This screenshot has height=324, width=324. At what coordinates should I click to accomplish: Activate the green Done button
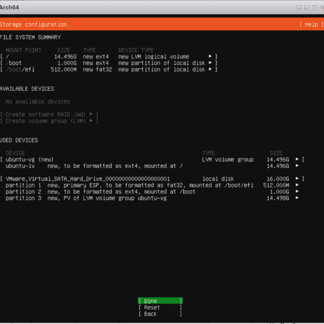point(160,301)
